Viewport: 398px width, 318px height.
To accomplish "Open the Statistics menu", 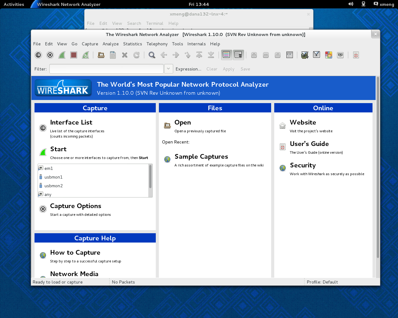I will pos(132,44).
